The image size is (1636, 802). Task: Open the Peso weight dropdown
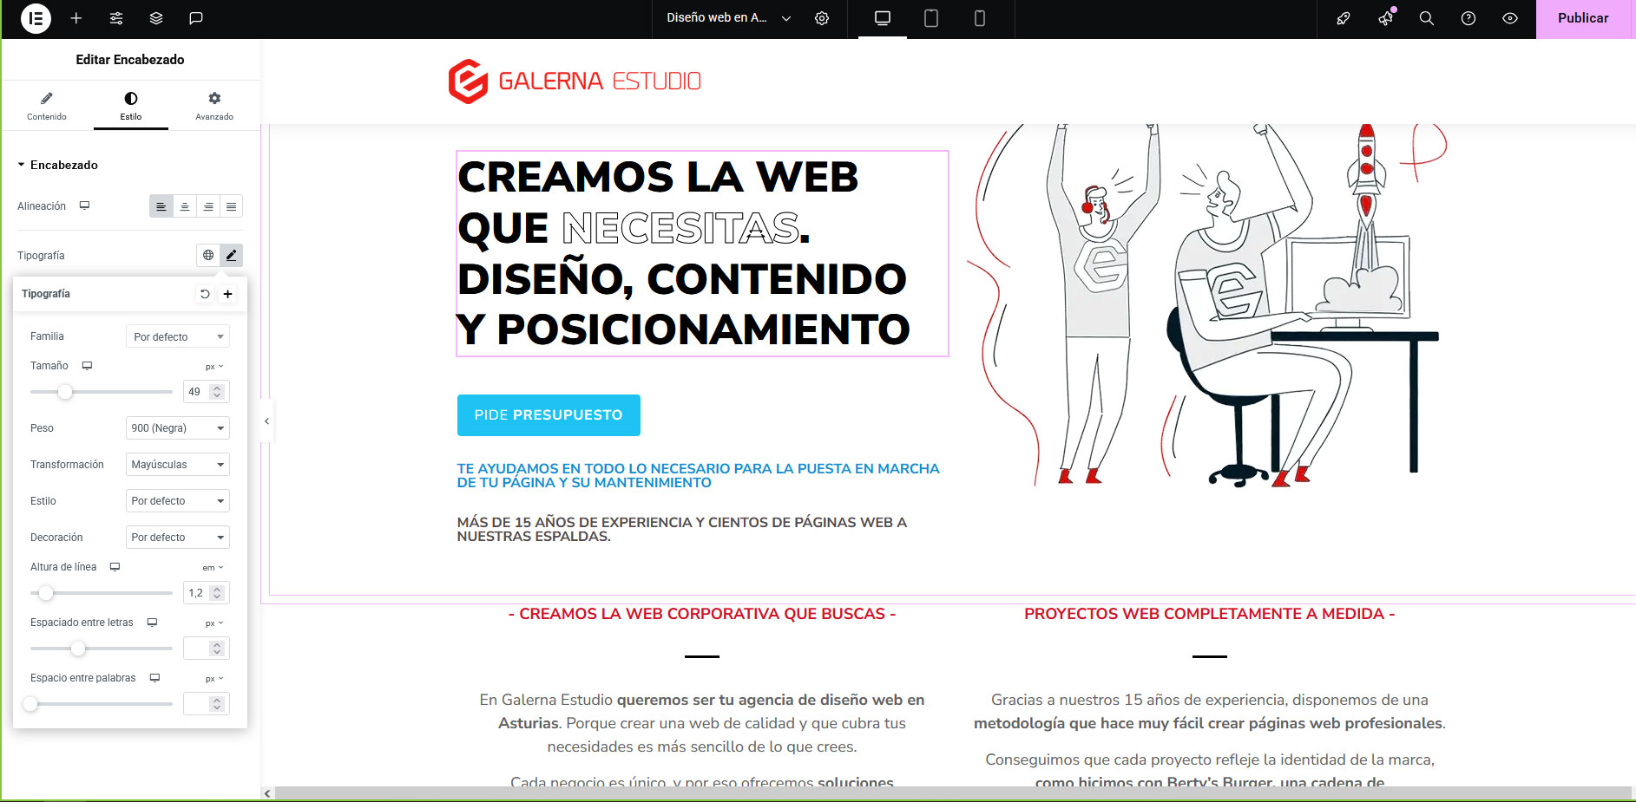click(x=178, y=428)
